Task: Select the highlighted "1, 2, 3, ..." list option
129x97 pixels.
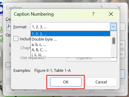Action: (70, 34)
